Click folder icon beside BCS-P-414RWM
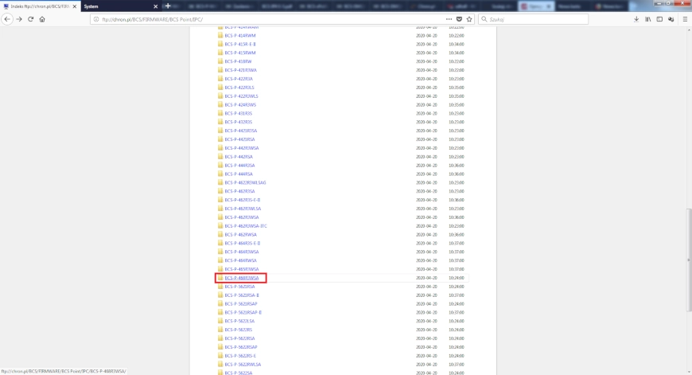 [x=220, y=35]
